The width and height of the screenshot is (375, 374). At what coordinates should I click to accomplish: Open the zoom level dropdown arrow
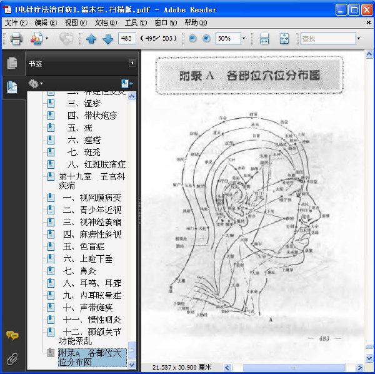coord(244,38)
